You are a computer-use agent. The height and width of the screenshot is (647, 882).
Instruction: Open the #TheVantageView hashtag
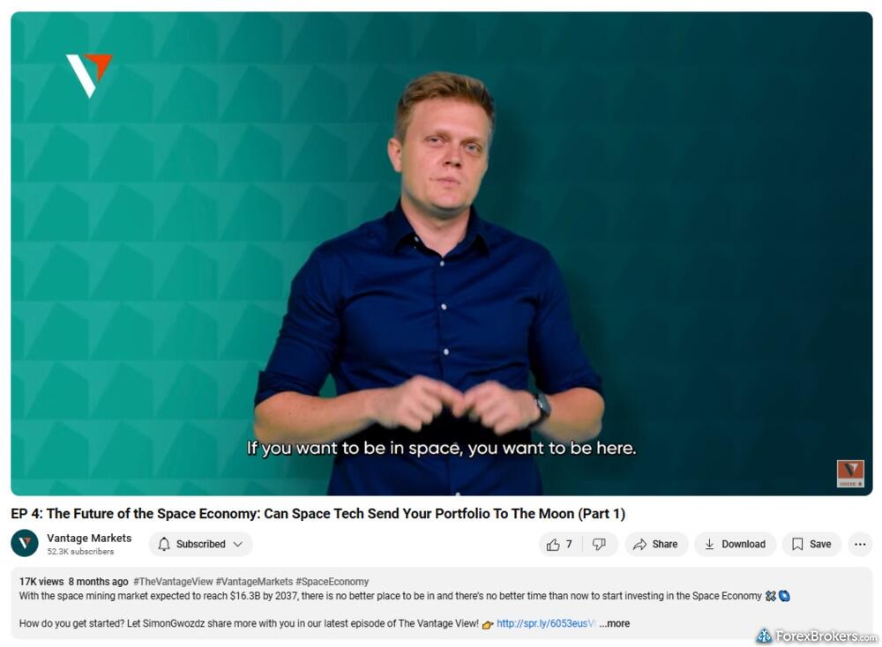point(173,582)
